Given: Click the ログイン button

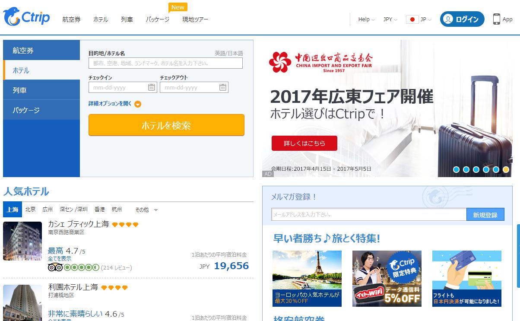Looking at the screenshot, I should [x=462, y=19].
